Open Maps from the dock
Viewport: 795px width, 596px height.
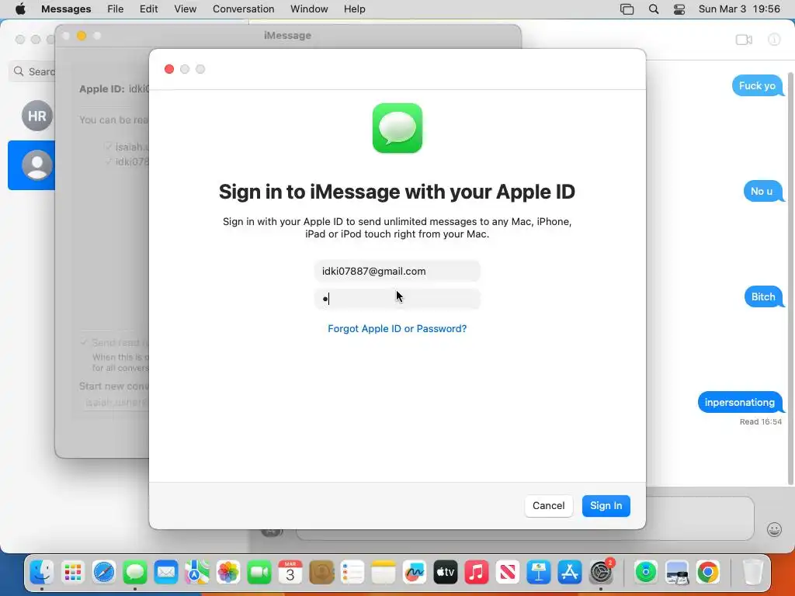[x=196, y=573]
